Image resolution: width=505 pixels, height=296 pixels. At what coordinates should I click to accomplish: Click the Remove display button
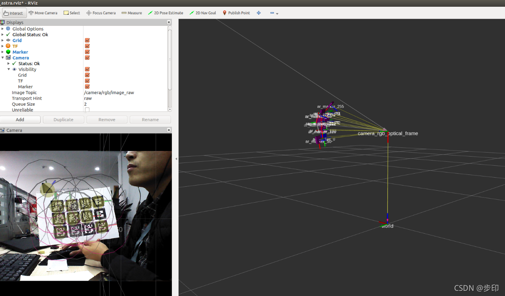(x=107, y=120)
